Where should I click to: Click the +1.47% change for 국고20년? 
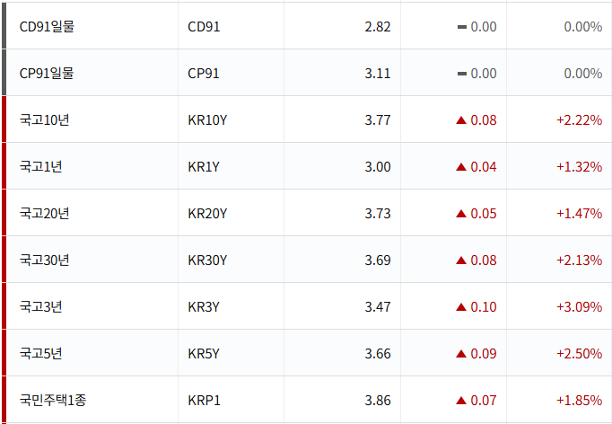pos(579,214)
